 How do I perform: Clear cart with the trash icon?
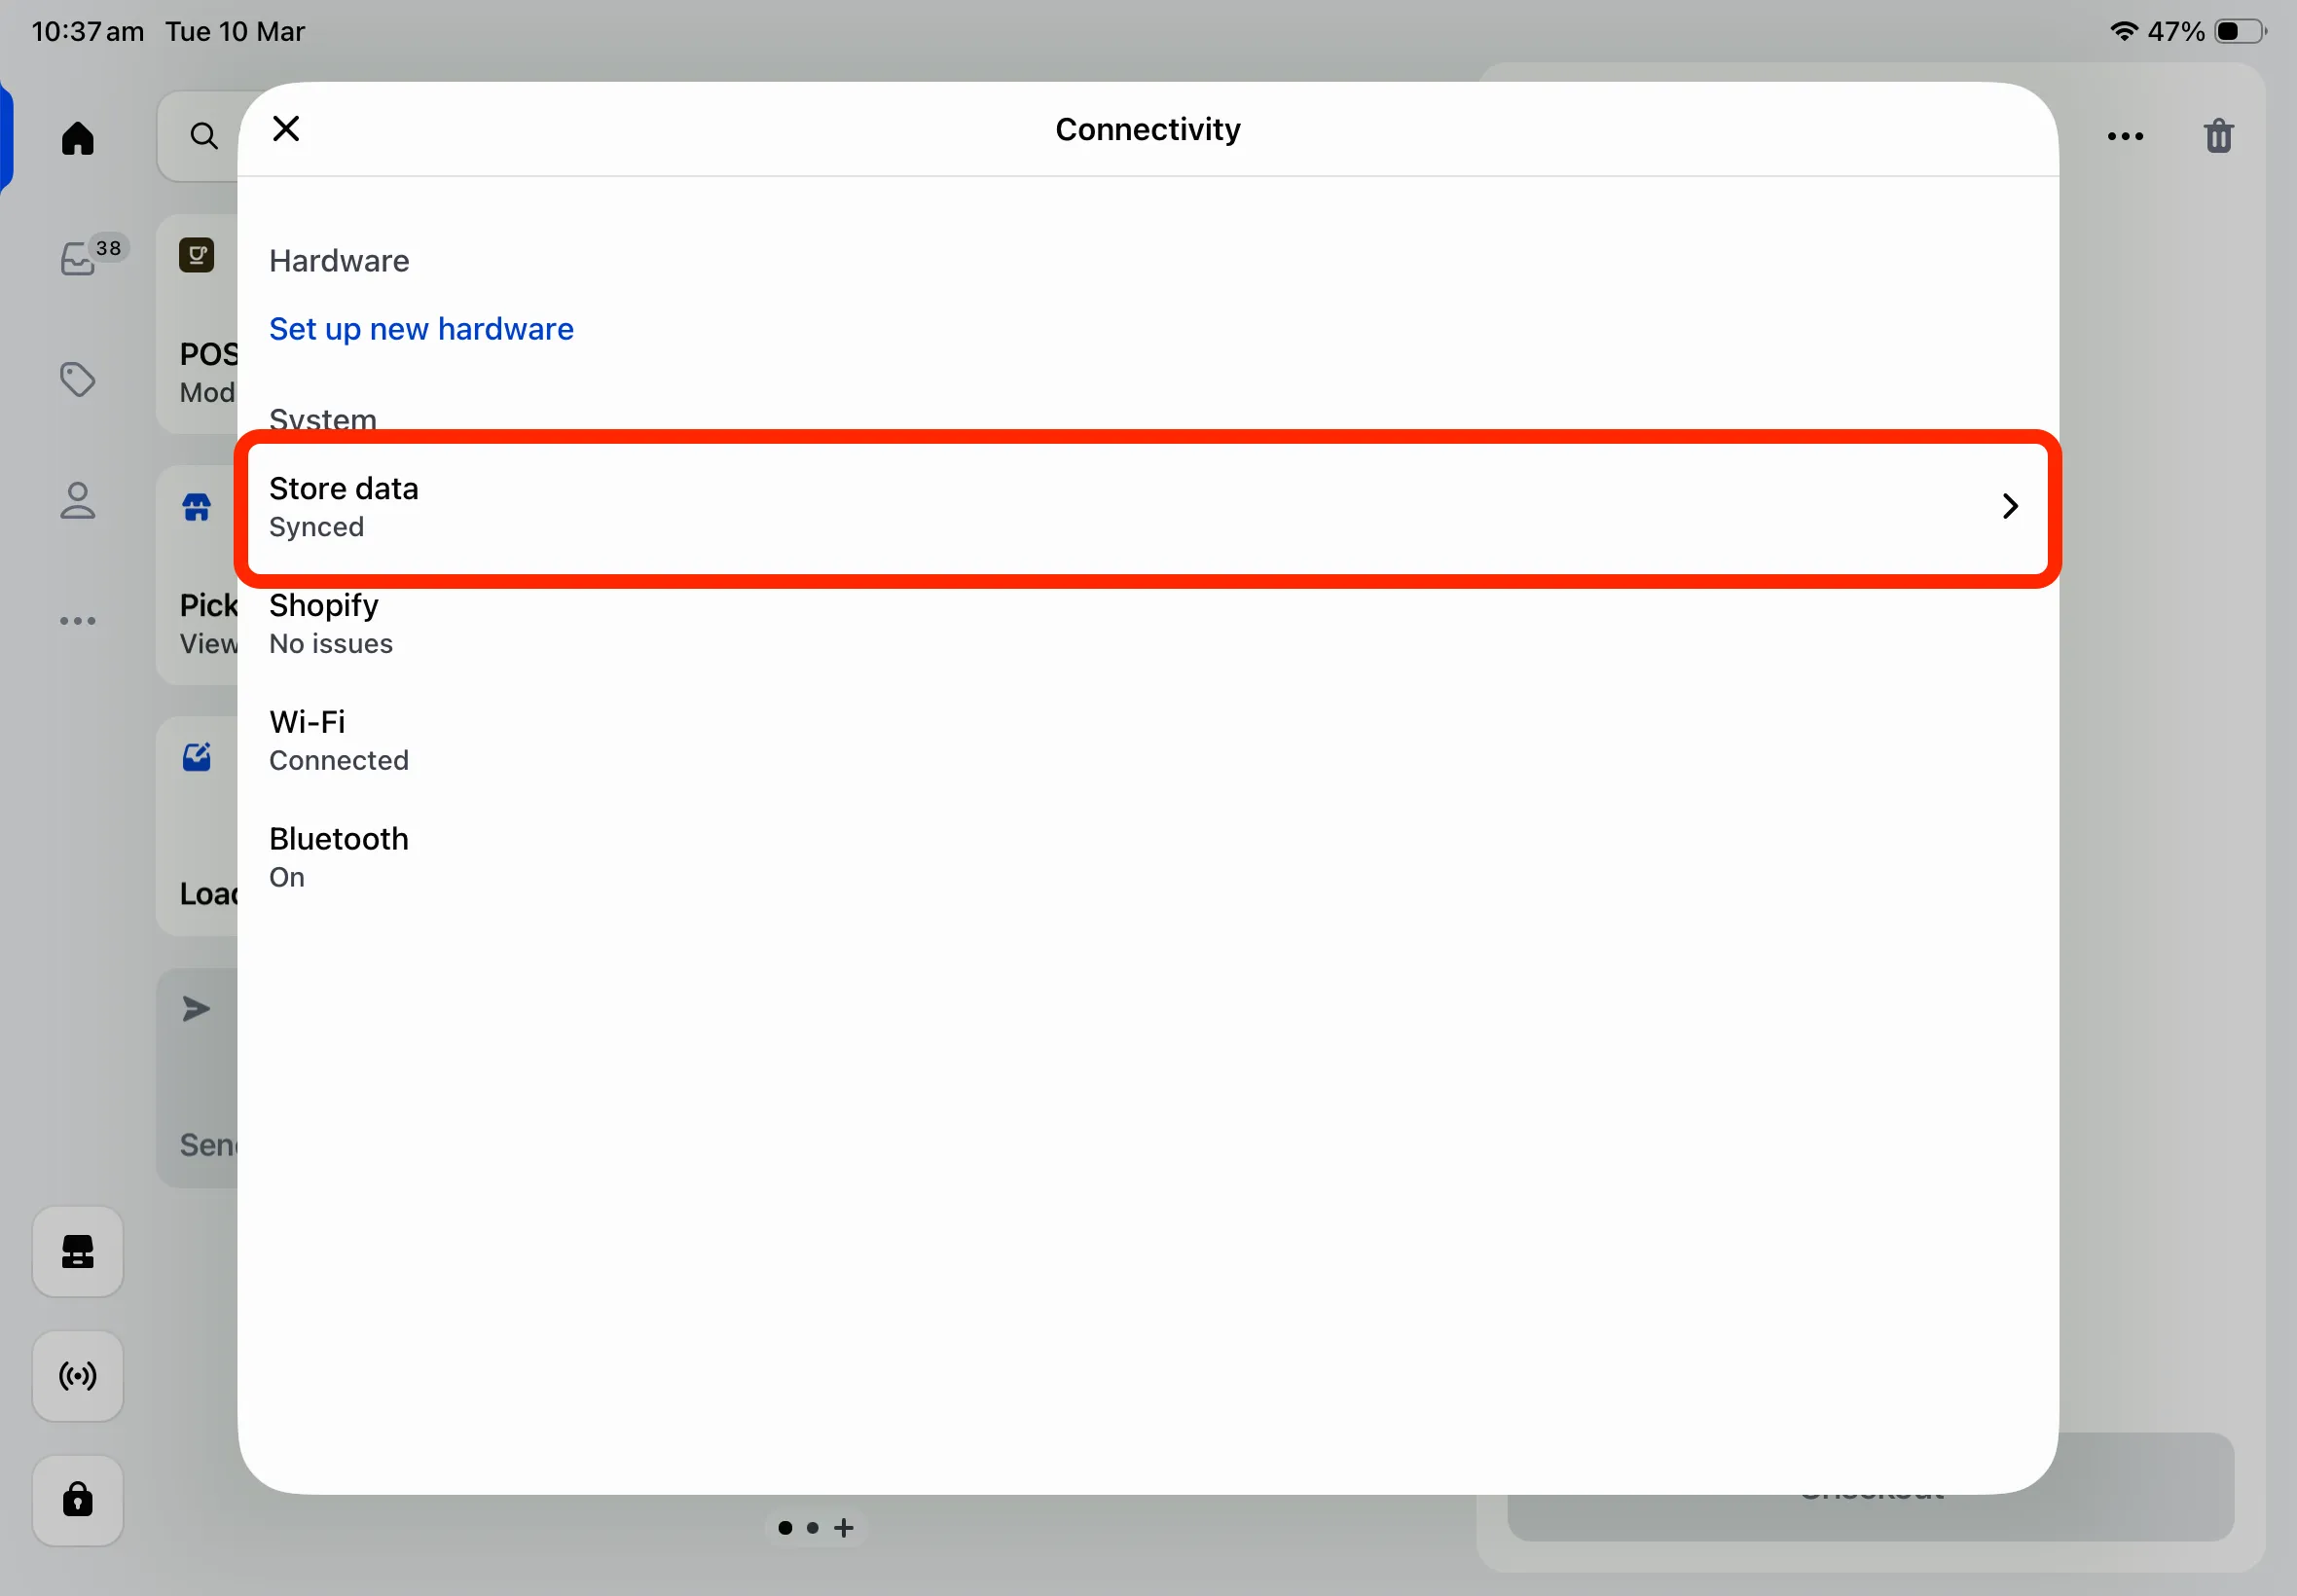coord(2218,136)
